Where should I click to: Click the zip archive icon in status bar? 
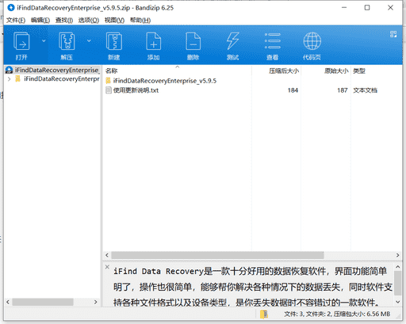coord(264,314)
